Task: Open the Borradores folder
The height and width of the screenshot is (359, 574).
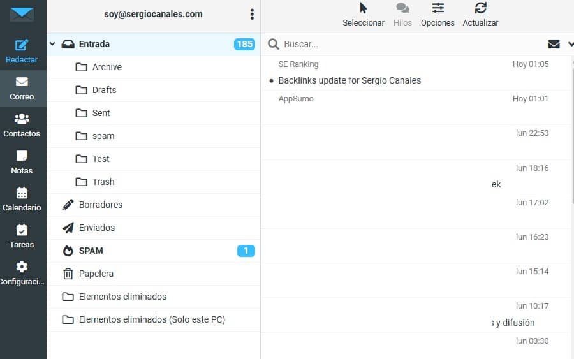Action: point(153,205)
